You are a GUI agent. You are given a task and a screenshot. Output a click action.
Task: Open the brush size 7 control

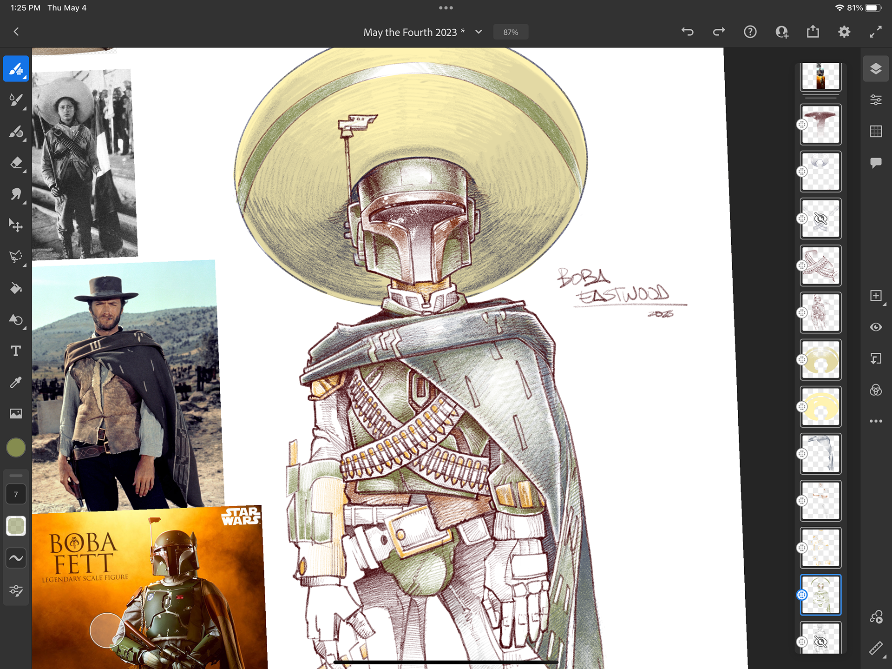16,494
